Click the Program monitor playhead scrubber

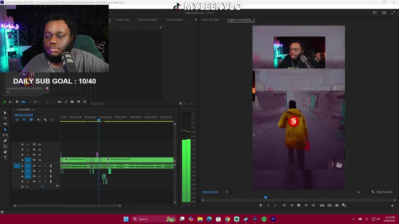266,197
